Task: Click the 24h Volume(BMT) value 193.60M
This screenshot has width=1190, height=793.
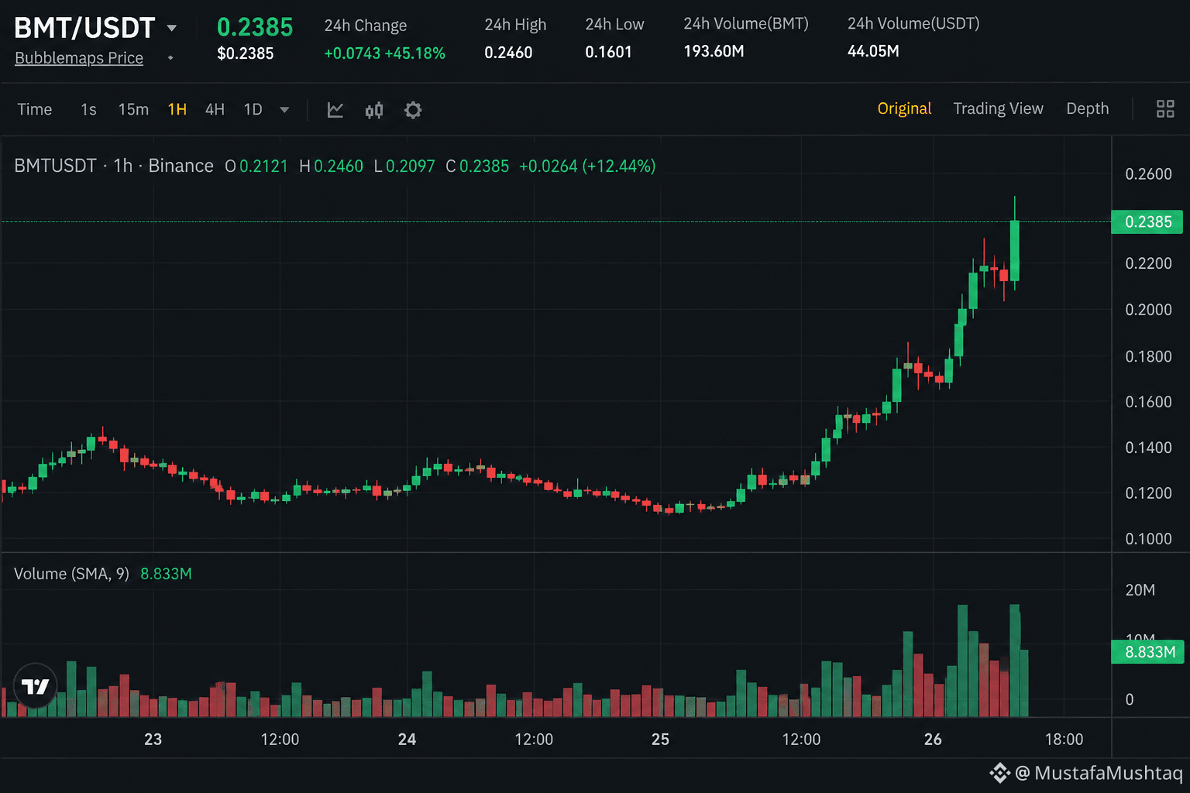Action: [x=714, y=51]
